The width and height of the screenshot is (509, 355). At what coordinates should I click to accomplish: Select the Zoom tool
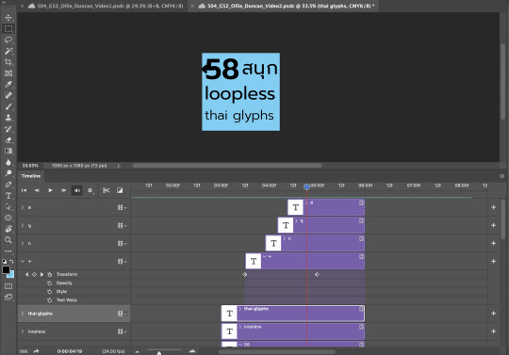[8, 240]
